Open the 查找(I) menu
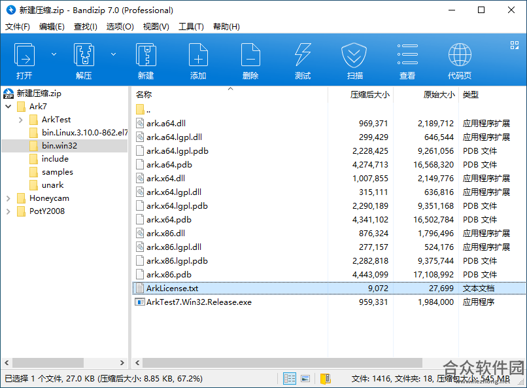Screen dimensions: 527x388 86,27
